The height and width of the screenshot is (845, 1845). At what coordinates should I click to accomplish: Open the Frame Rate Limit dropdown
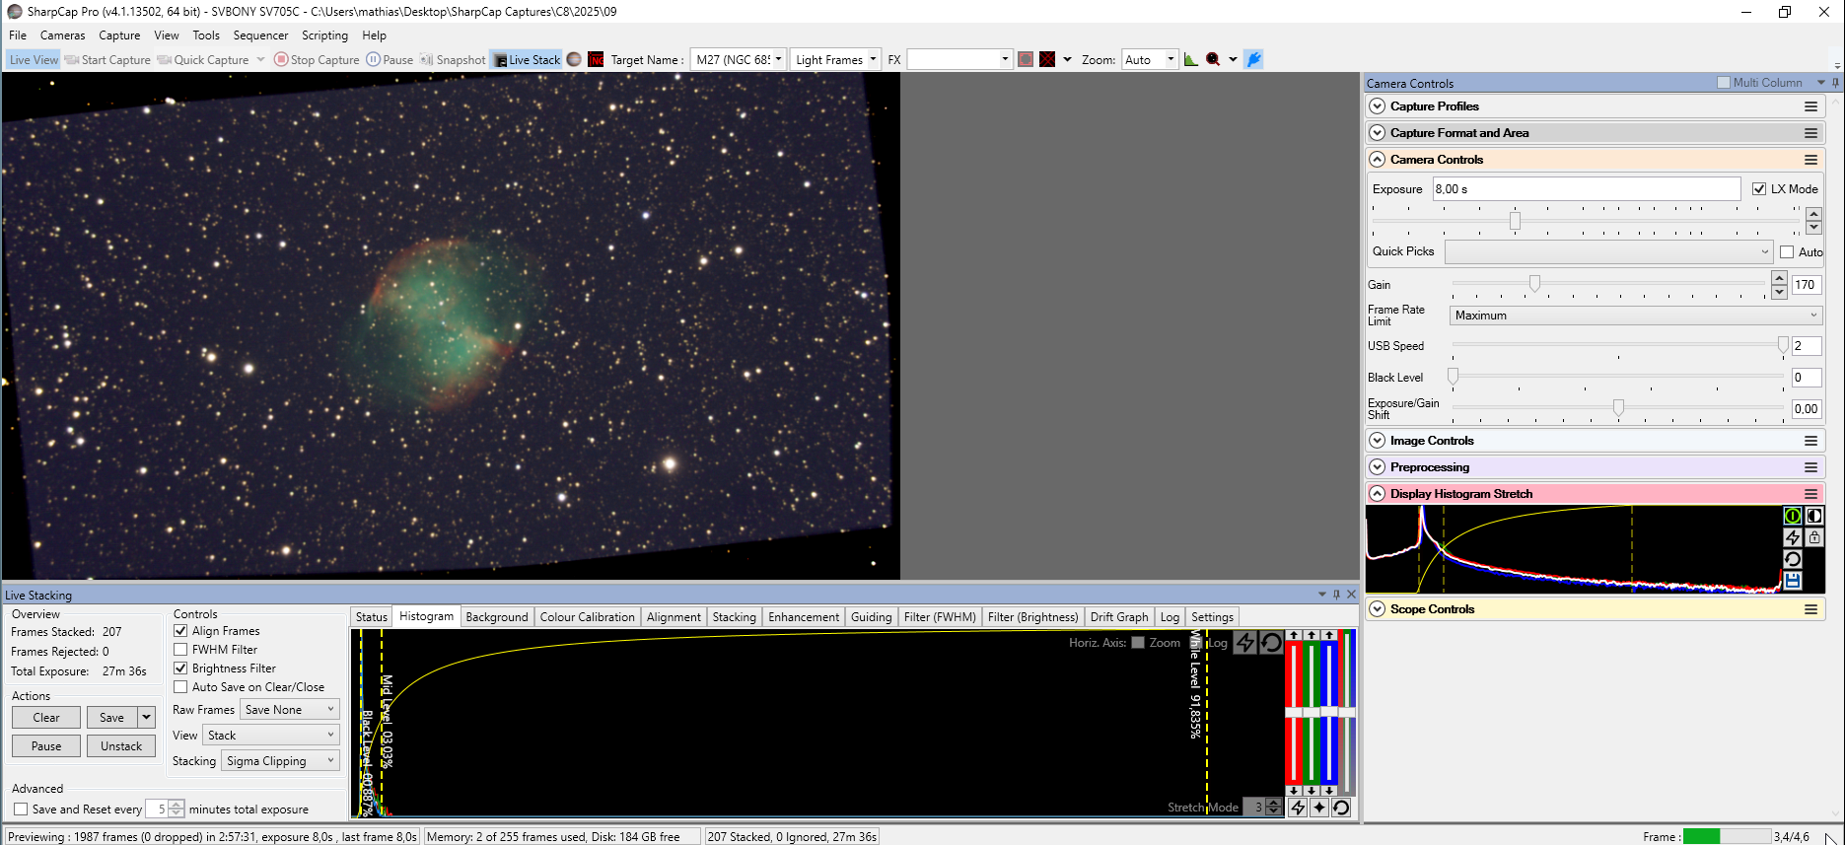click(x=1636, y=316)
